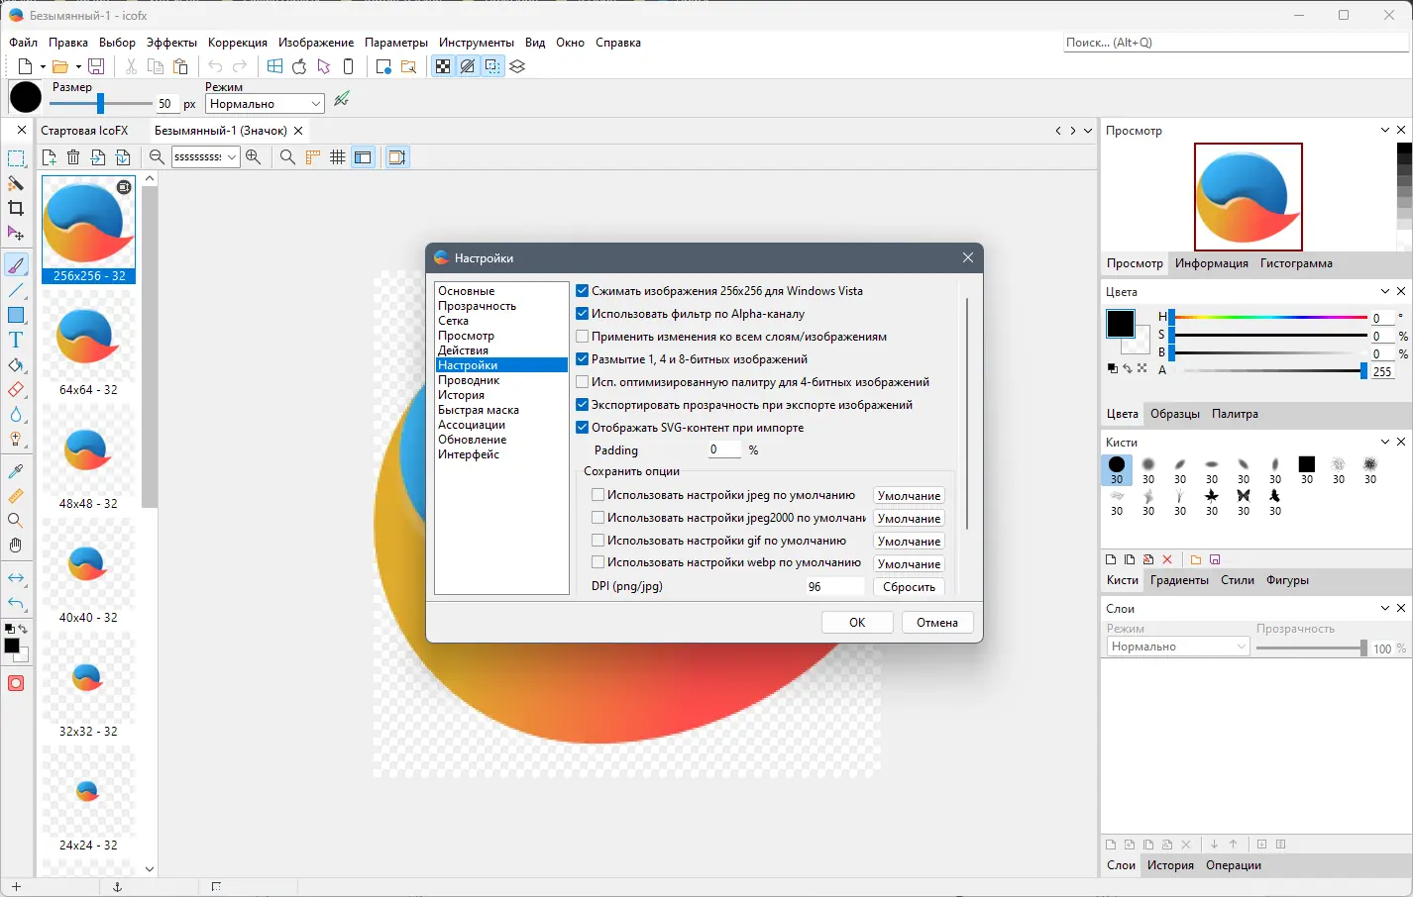Switch to the Гистограмма tab
The width and height of the screenshot is (1413, 897).
pos(1295,263)
